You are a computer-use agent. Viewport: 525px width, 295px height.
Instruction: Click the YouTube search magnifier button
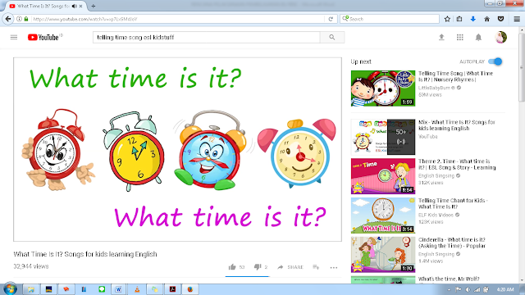pos(331,37)
